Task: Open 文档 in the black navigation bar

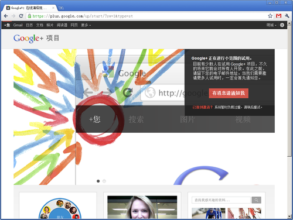Action: 40,25
